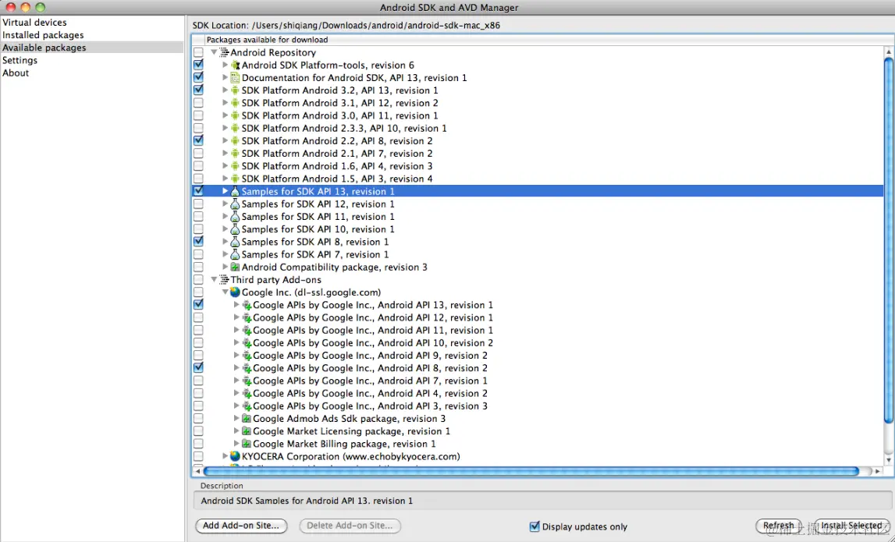Click the Google Market Licensing package icon

(x=247, y=431)
